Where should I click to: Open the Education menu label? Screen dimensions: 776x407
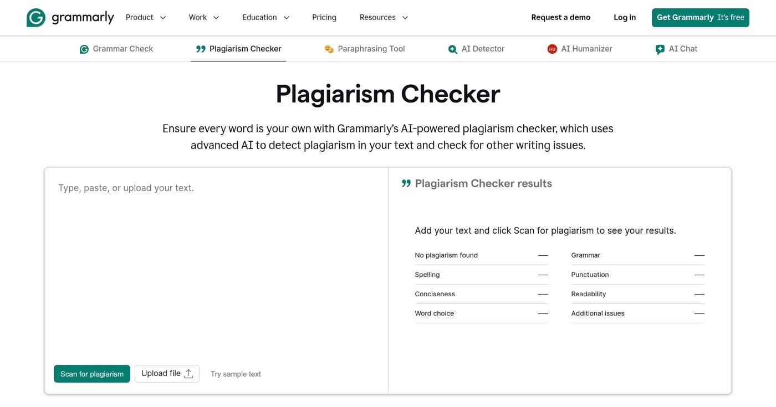(x=259, y=18)
